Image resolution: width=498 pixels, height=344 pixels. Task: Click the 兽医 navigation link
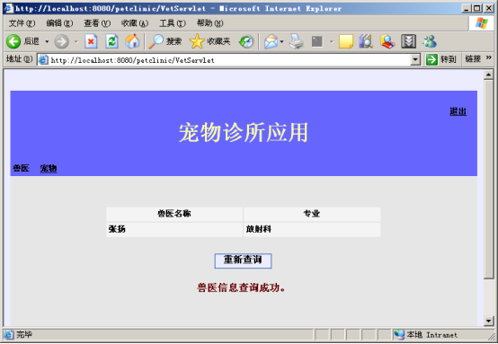pyautogui.click(x=21, y=168)
